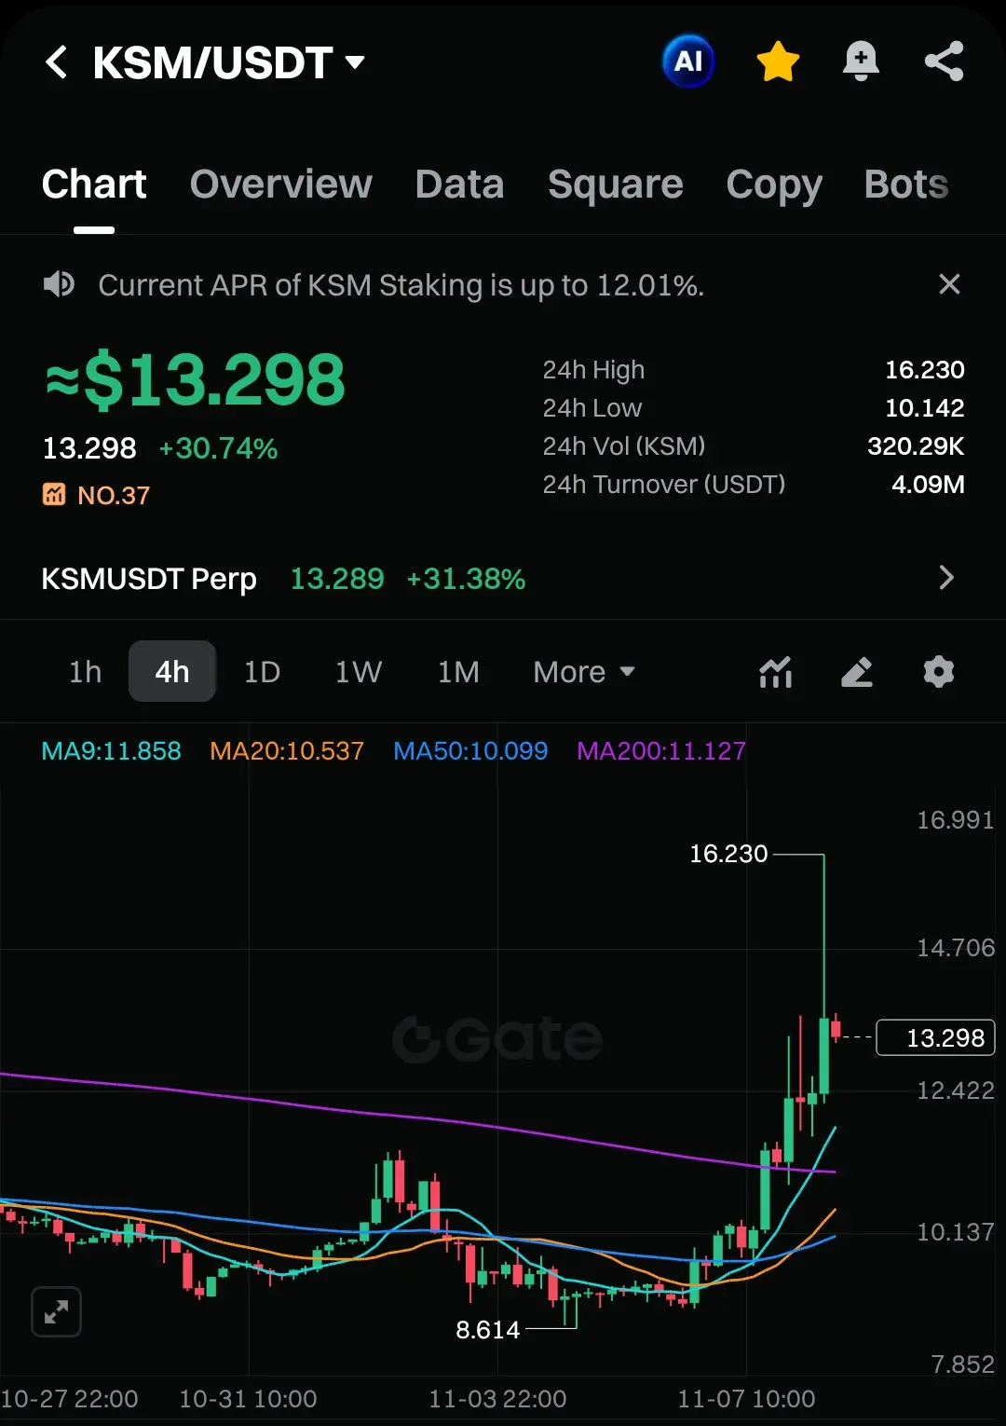Screen dimensions: 1006x1426
Task: Select the 1M timeframe
Action: coord(458,672)
